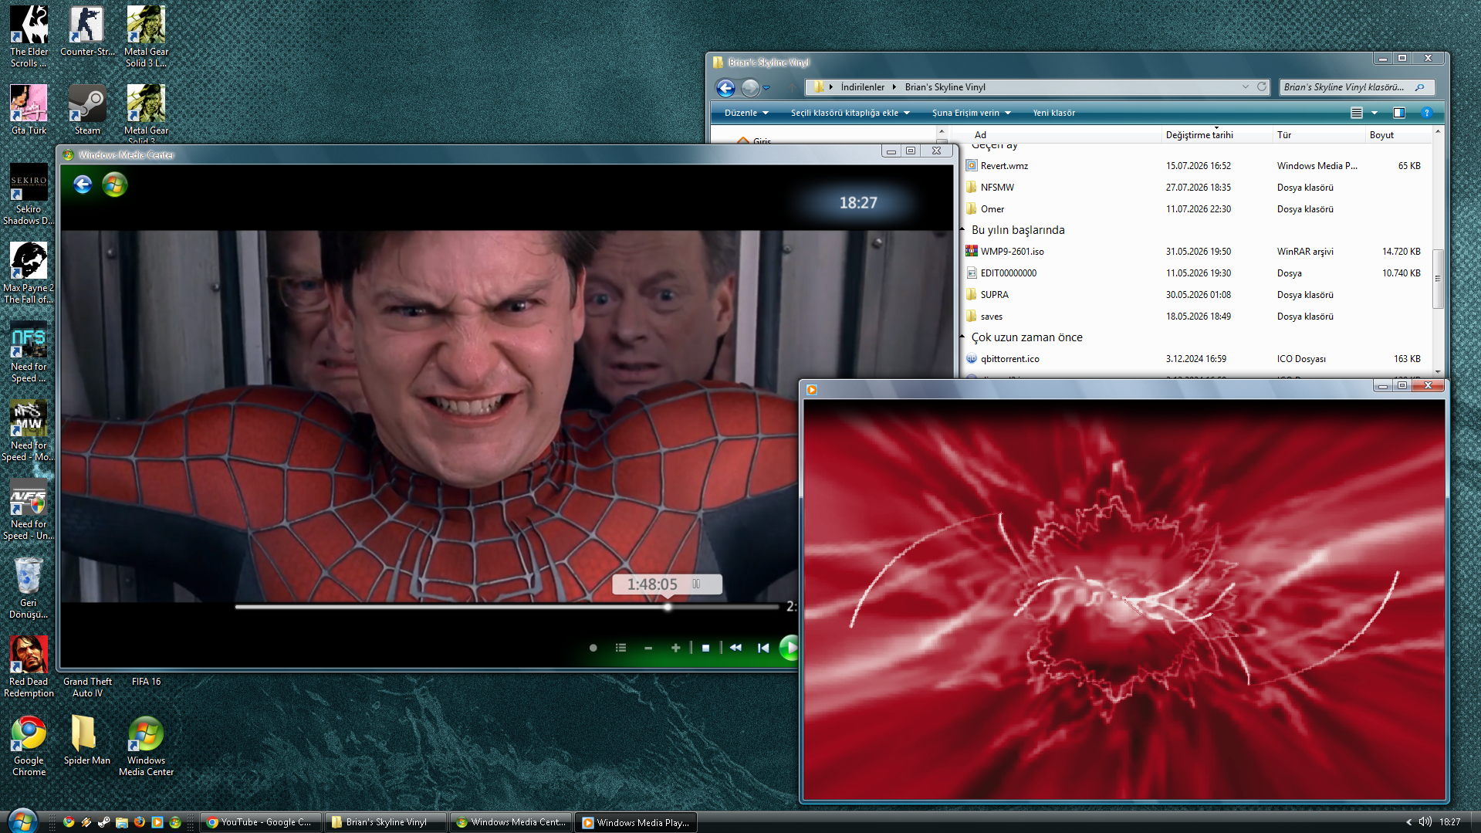The width and height of the screenshot is (1481, 833).
Task: Change Explorer view with the view icon
Action: click(1356, 113)
